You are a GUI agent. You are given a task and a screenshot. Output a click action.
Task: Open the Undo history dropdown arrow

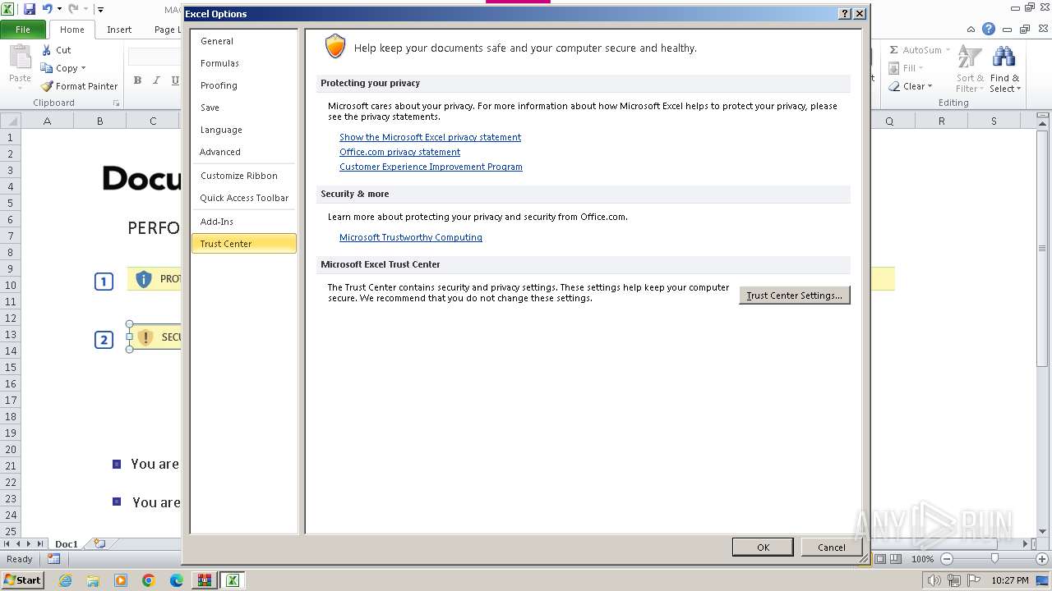click(x=59, y=10)
